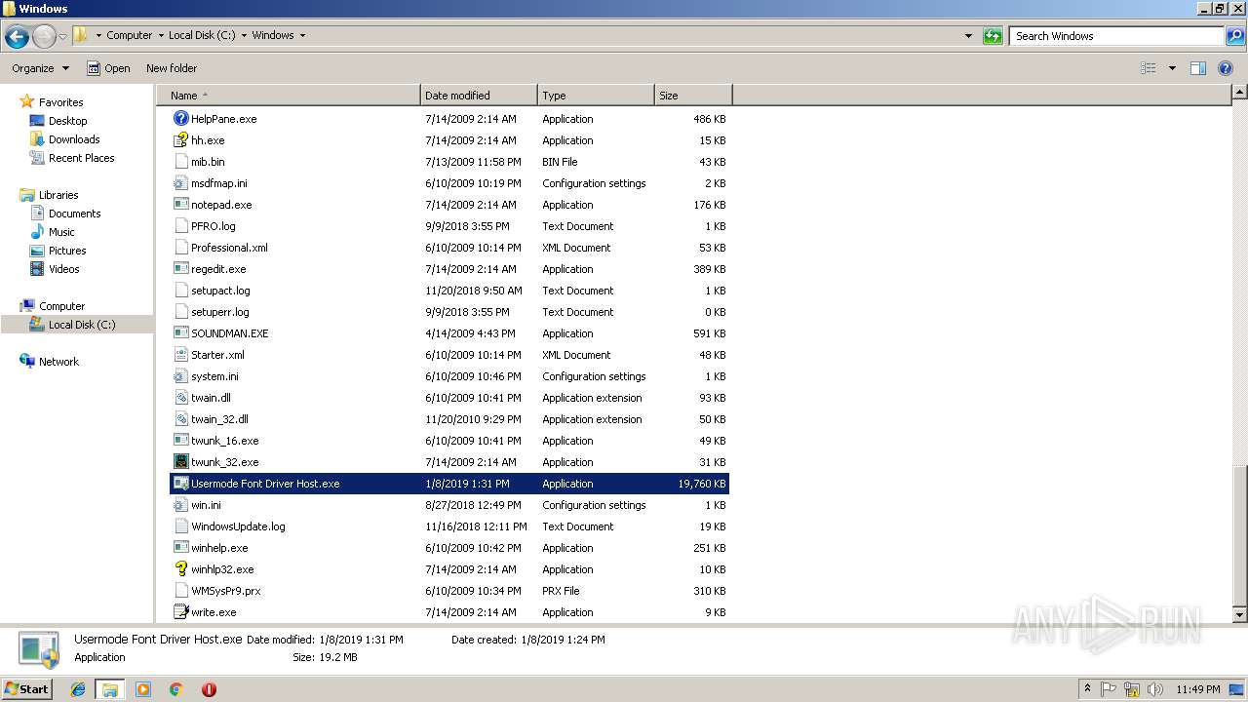Screen dimensions: 1248x702
Task: Select the twunk_32.exe icon
Action: point(180,462)
